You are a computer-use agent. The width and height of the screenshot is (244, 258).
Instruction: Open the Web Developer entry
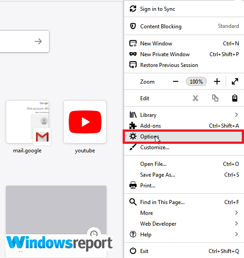[x=184, y=223]
